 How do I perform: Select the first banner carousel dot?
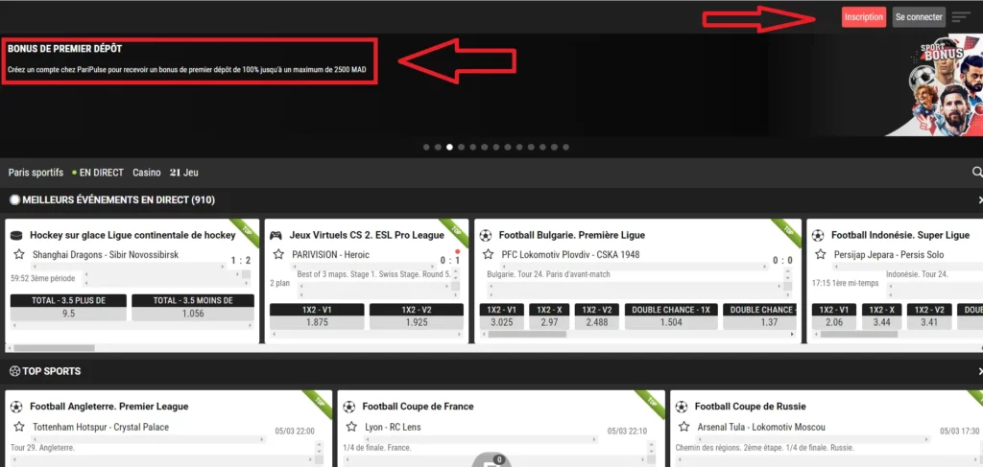click(426, 147)
